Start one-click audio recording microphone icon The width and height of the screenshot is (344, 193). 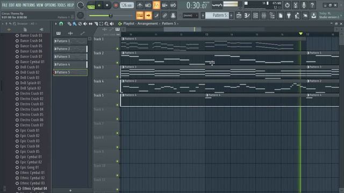[304, 5]
